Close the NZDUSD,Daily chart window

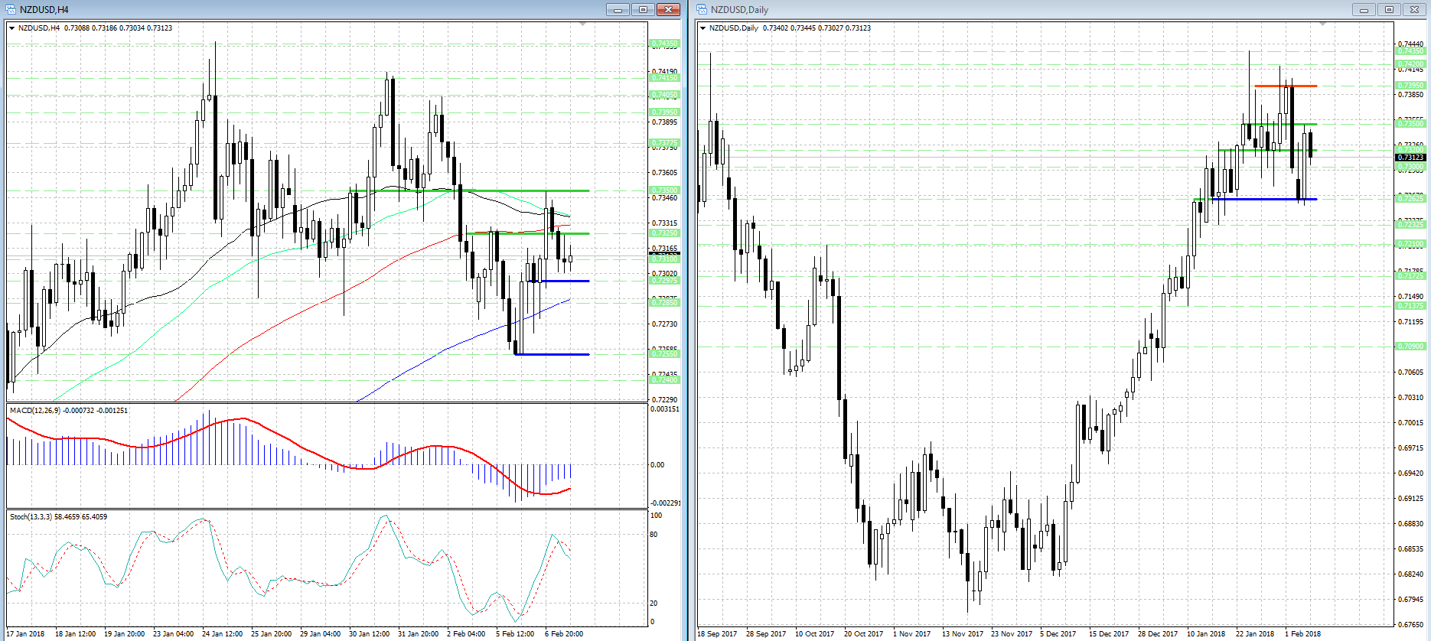pyautogui.click(x=1414, y=9)
